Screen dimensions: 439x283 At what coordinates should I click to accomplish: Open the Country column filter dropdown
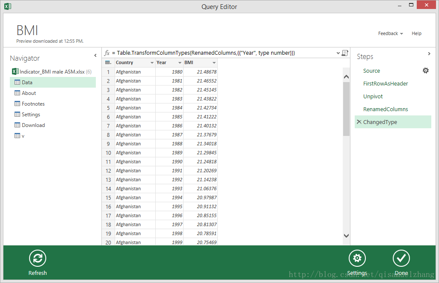[x=152, y=63]
